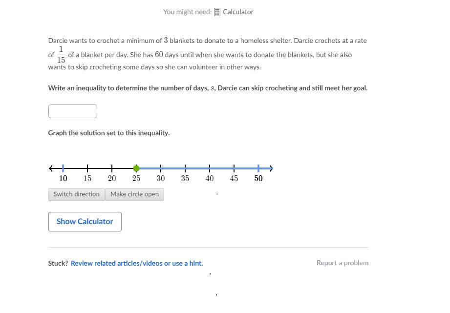Click the inequality answer input box
450x313 pixels.
[73, 111]
